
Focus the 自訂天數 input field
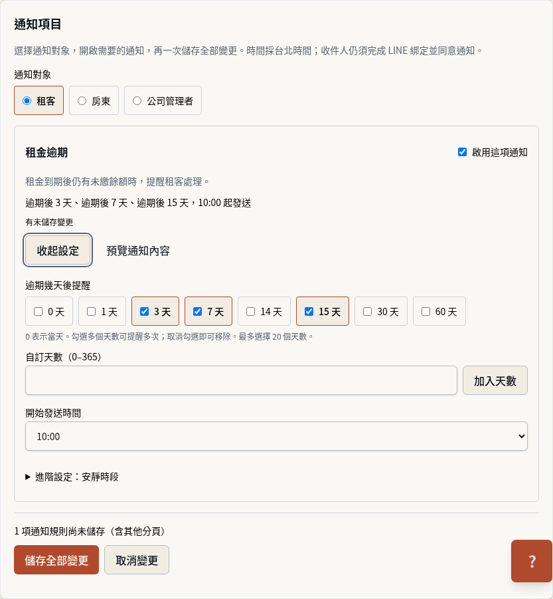(x=241, y=380)
